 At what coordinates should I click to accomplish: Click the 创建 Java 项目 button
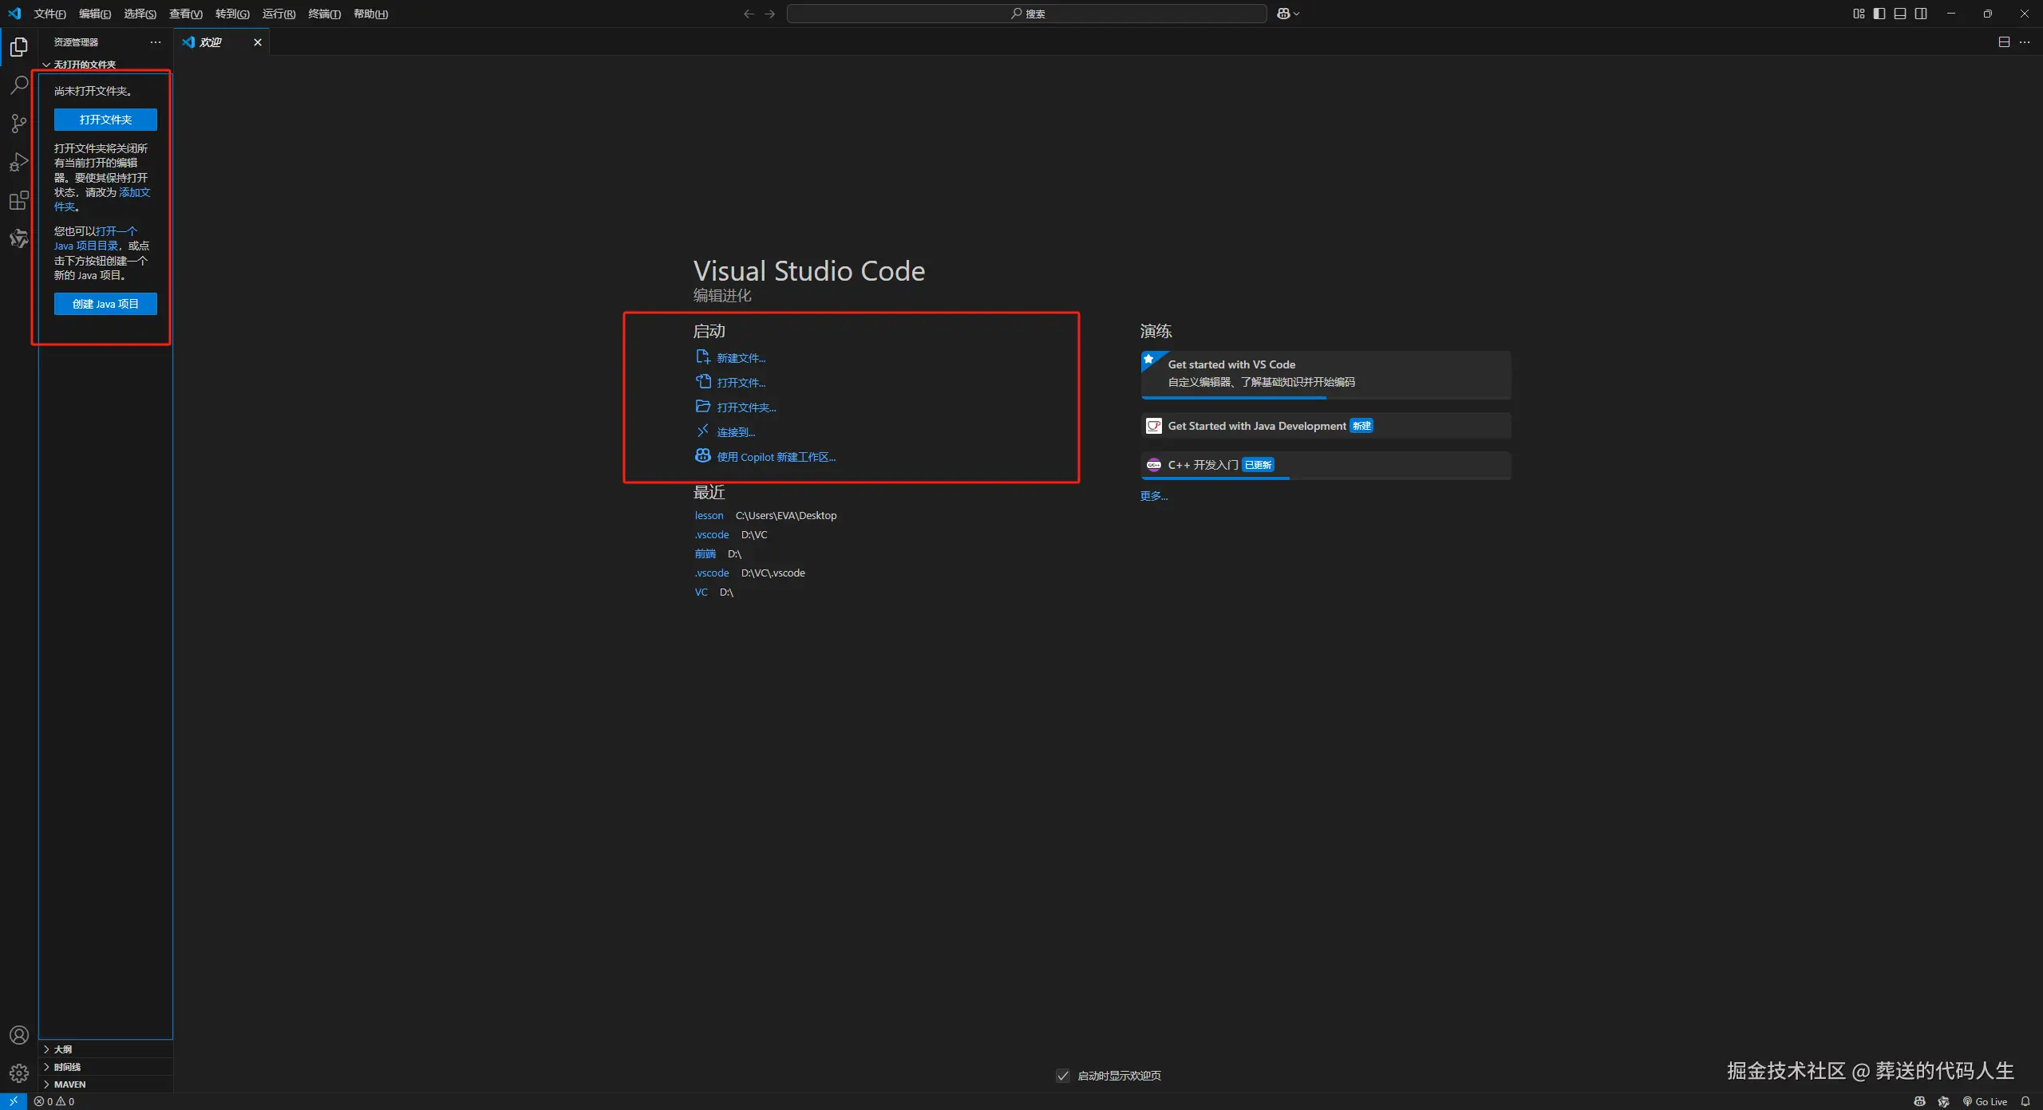coord(105,304)
